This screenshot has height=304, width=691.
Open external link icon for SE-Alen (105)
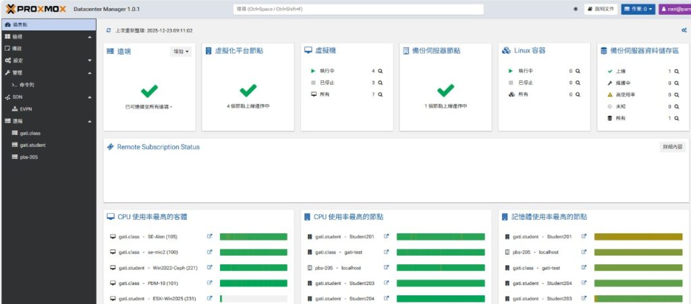(x=209, y=237)
